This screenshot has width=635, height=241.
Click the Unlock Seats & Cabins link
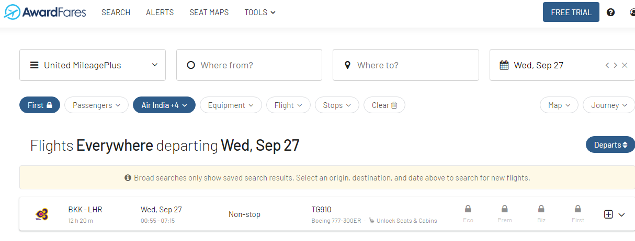point(406,221)
